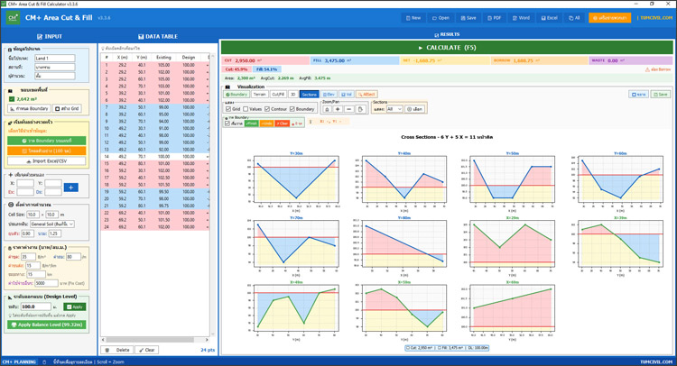Expand the Sections 'All' dropdown

click(x=394, y=109)
